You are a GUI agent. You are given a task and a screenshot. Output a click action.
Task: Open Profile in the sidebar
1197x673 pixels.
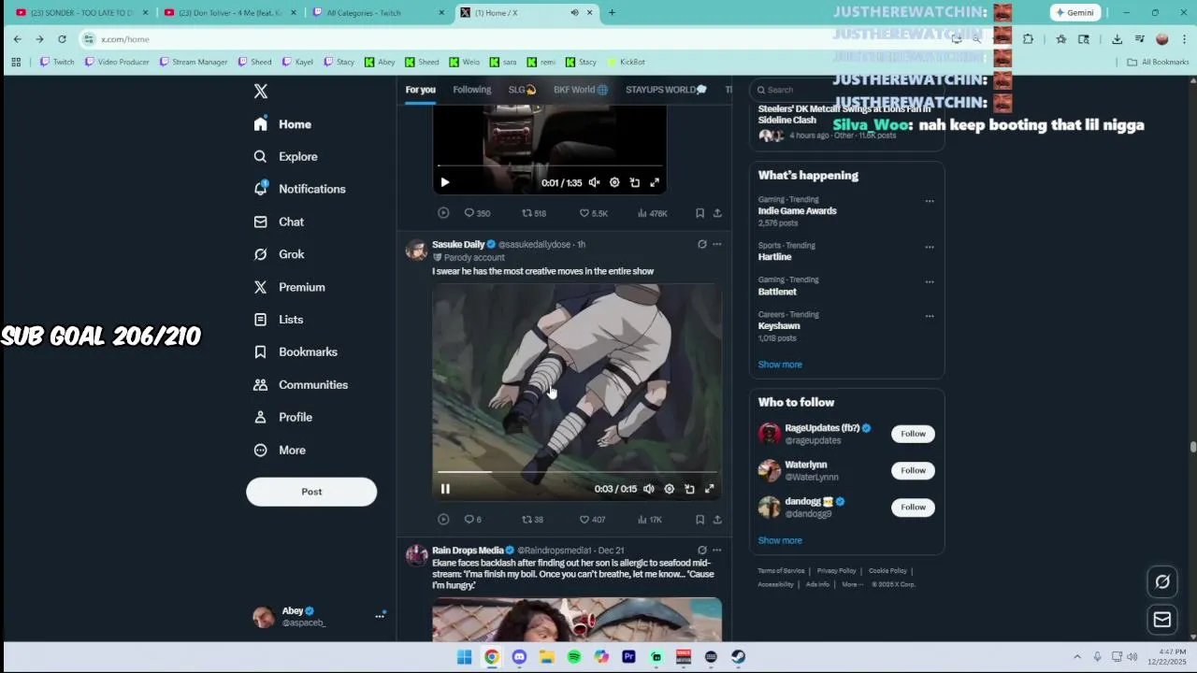pos(282,417)
